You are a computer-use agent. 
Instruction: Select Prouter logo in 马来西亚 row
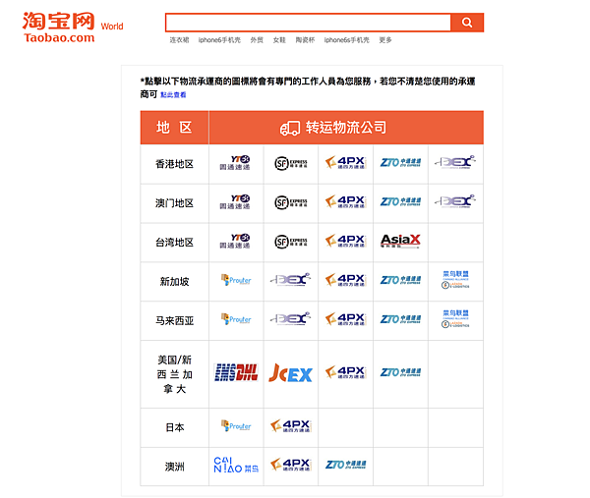(x=236, y=319)
